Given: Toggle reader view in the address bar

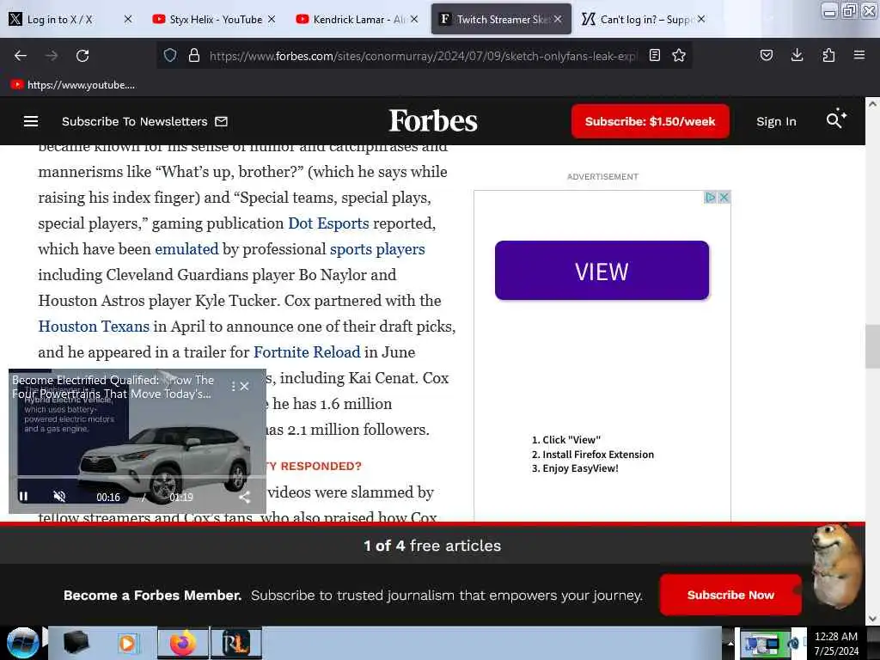Looking at the screenshot, I should pos(654,55).
